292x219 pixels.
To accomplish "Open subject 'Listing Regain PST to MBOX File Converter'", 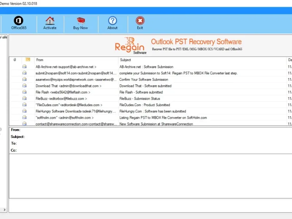I will click(163, 118).
